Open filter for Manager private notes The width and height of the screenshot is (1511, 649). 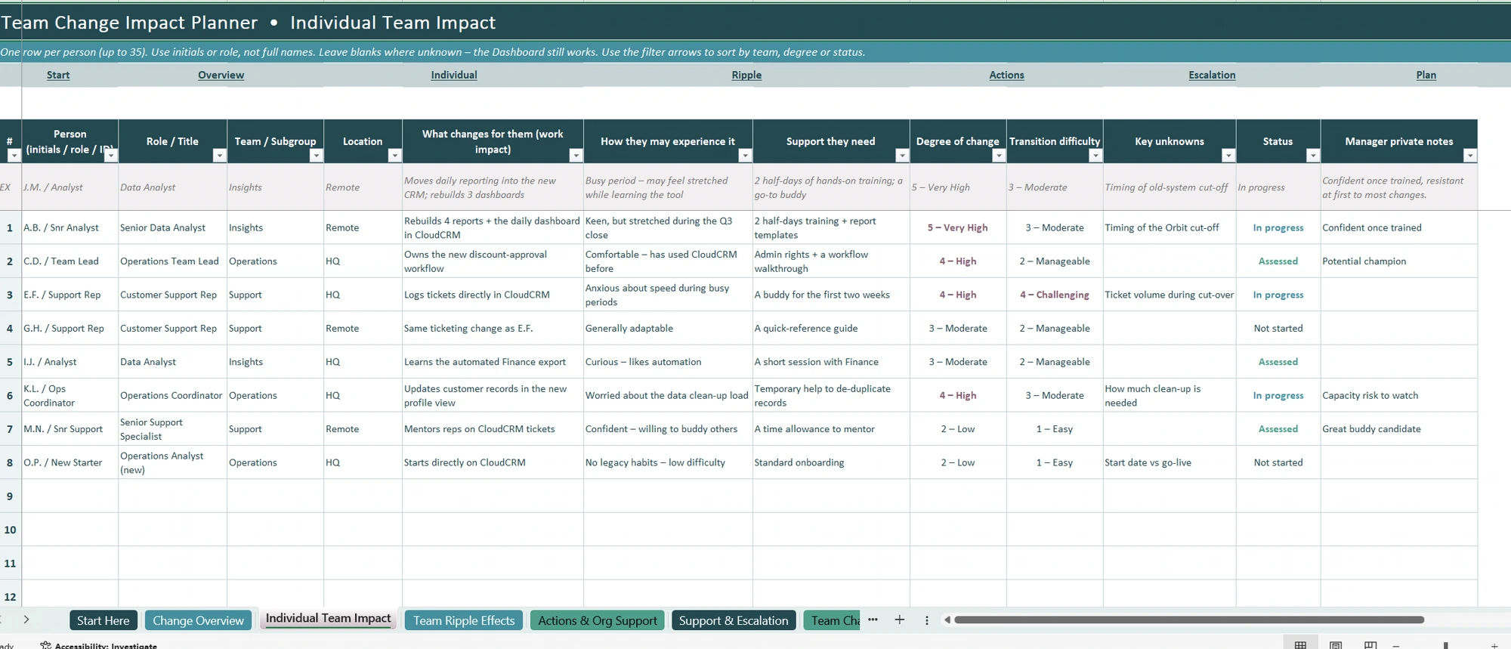coord(1469,156)
